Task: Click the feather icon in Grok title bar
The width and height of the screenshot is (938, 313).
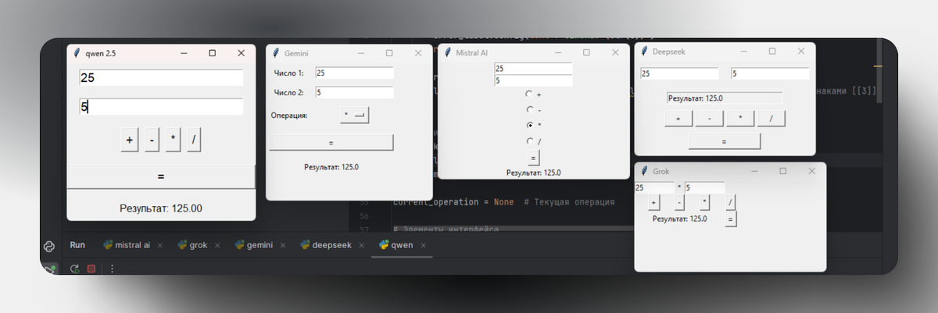Action: pyautogui.click(x=643, y=171)
